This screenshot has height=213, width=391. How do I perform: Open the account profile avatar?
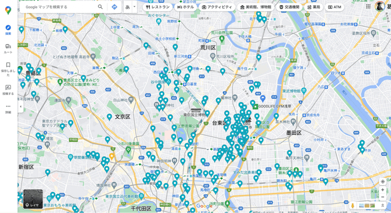click(x=380, y=6)
